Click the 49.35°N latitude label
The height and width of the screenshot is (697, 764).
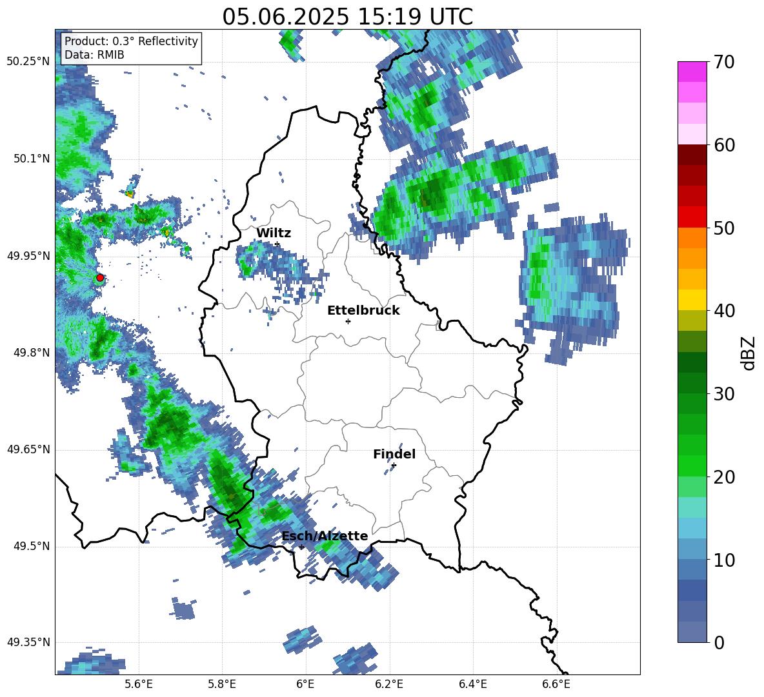(x=28, y=642)
